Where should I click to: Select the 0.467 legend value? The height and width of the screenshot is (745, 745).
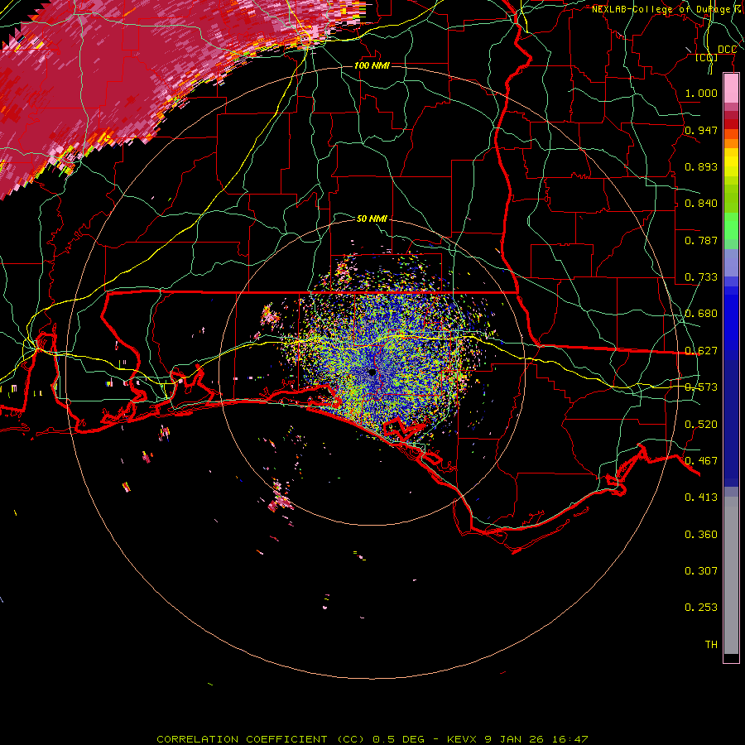point(701,461)
